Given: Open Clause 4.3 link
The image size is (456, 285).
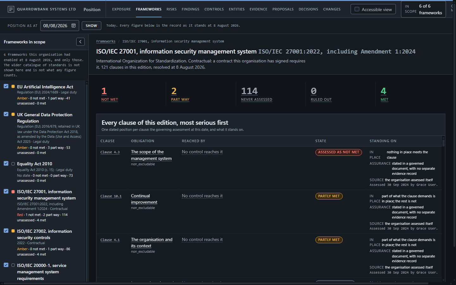Looking at the screenshot, I should click(x=110, y=152).
